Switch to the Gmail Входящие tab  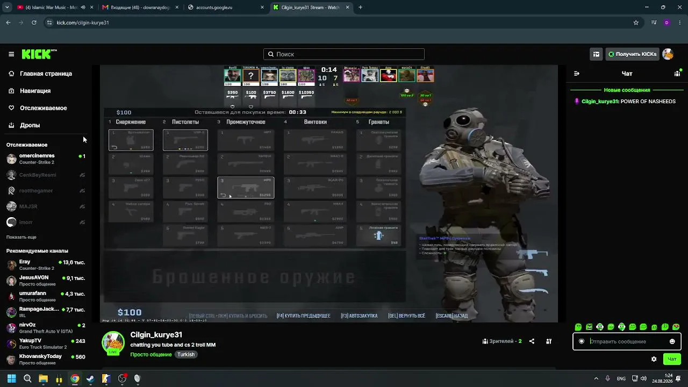[x=141, y=8]
